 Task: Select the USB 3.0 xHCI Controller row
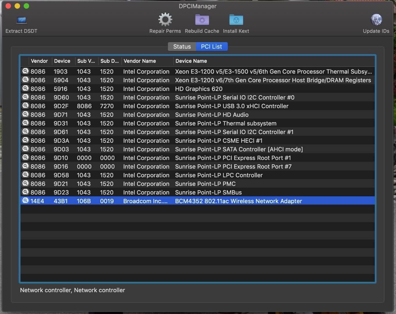coord(232,106)
